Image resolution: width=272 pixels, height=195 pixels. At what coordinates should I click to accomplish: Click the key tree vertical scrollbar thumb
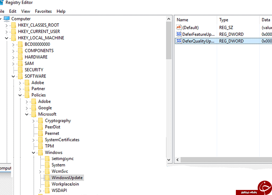(x=169, y=40)
